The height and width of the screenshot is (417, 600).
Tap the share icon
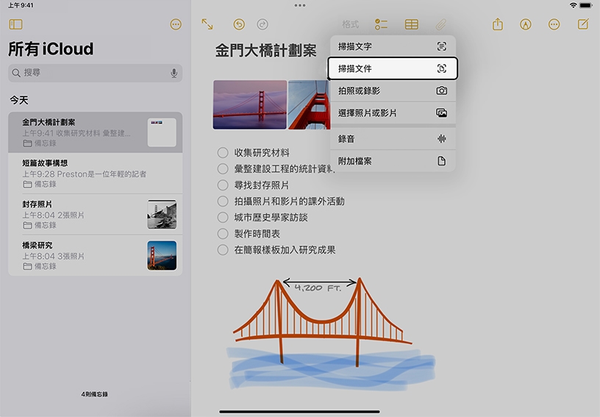498,24
